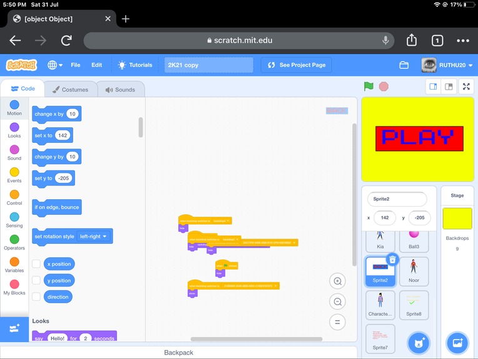Open the language globe dropdown
The width and height of the screenshot is (478, 359).
point(55,65)
